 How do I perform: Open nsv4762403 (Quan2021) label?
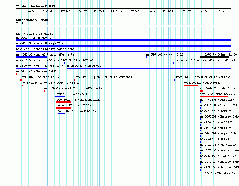tap(217, 100)
